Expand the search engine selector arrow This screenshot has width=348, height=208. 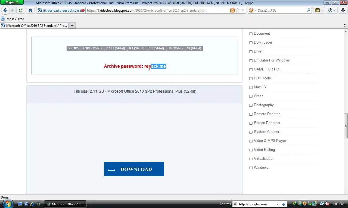(255, 10)
